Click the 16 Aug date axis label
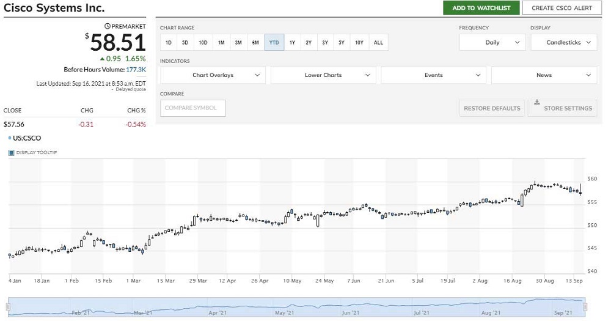The width and height of the screenshot is (611, 321). pos(512,281)
